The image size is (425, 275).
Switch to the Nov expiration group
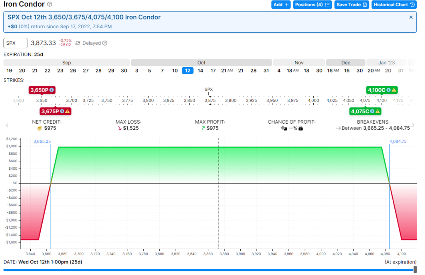299,62
